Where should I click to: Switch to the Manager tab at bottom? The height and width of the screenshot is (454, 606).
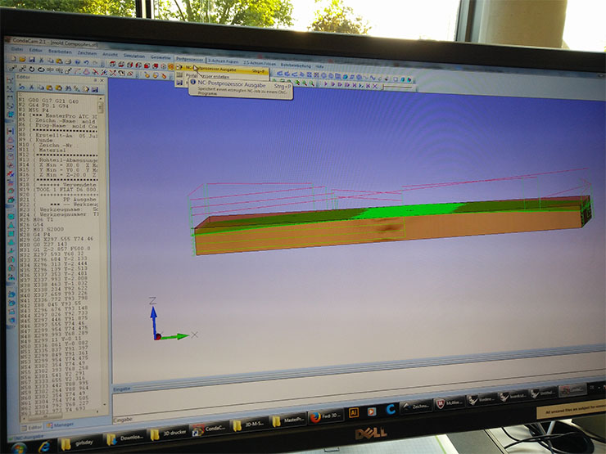pos(61,425)
